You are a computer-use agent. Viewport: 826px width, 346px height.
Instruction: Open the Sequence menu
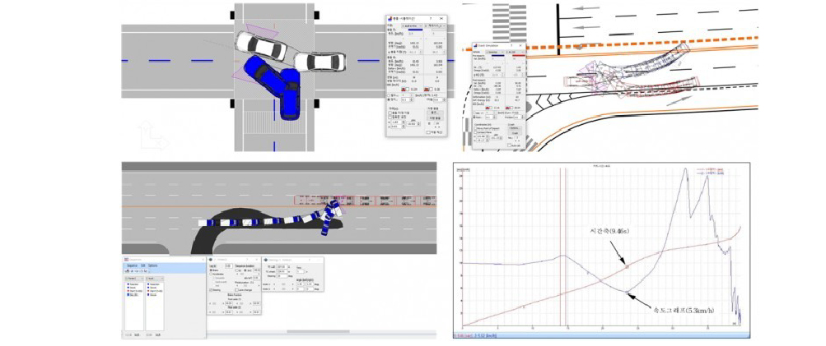[x=131, y=266]
